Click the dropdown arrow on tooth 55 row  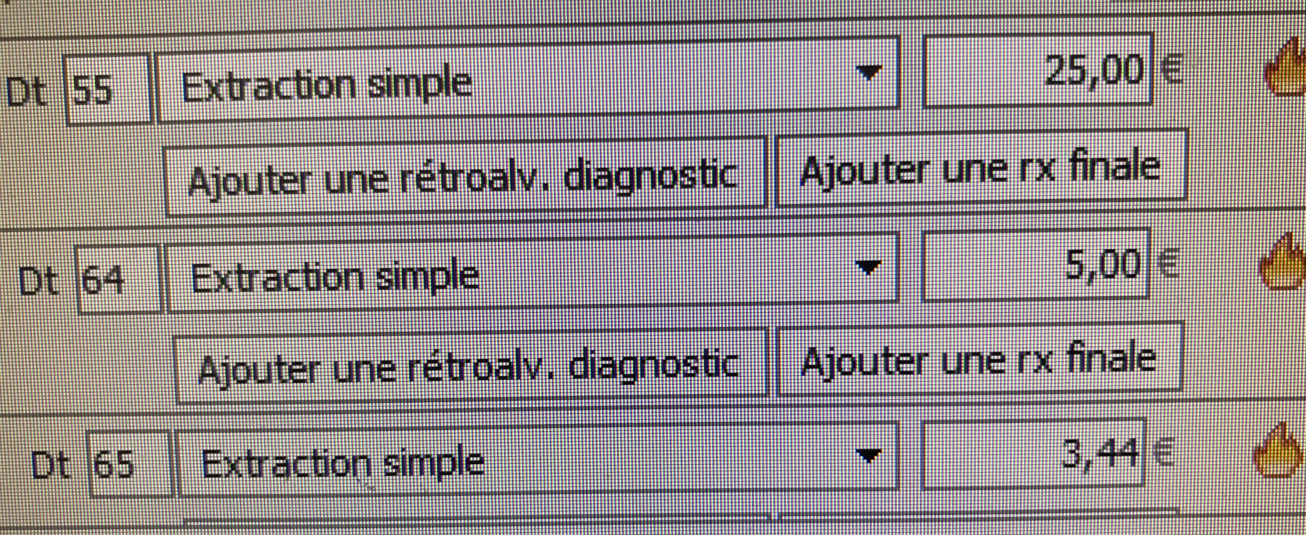[x=869, y=73]
